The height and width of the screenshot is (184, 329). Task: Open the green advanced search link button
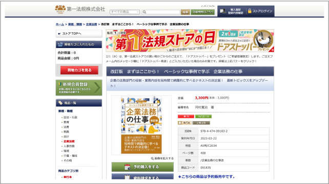tap(202, 12)
